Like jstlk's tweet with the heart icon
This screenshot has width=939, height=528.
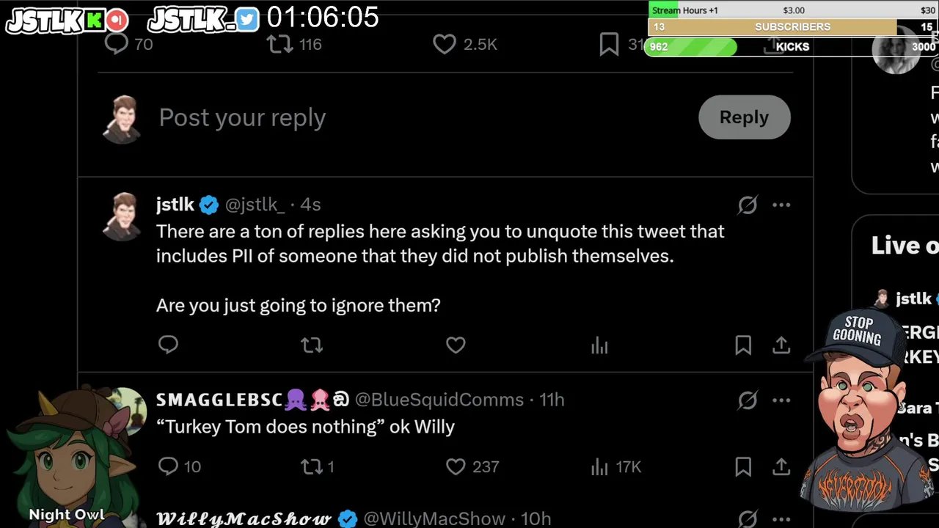click(x=456, y=345)
